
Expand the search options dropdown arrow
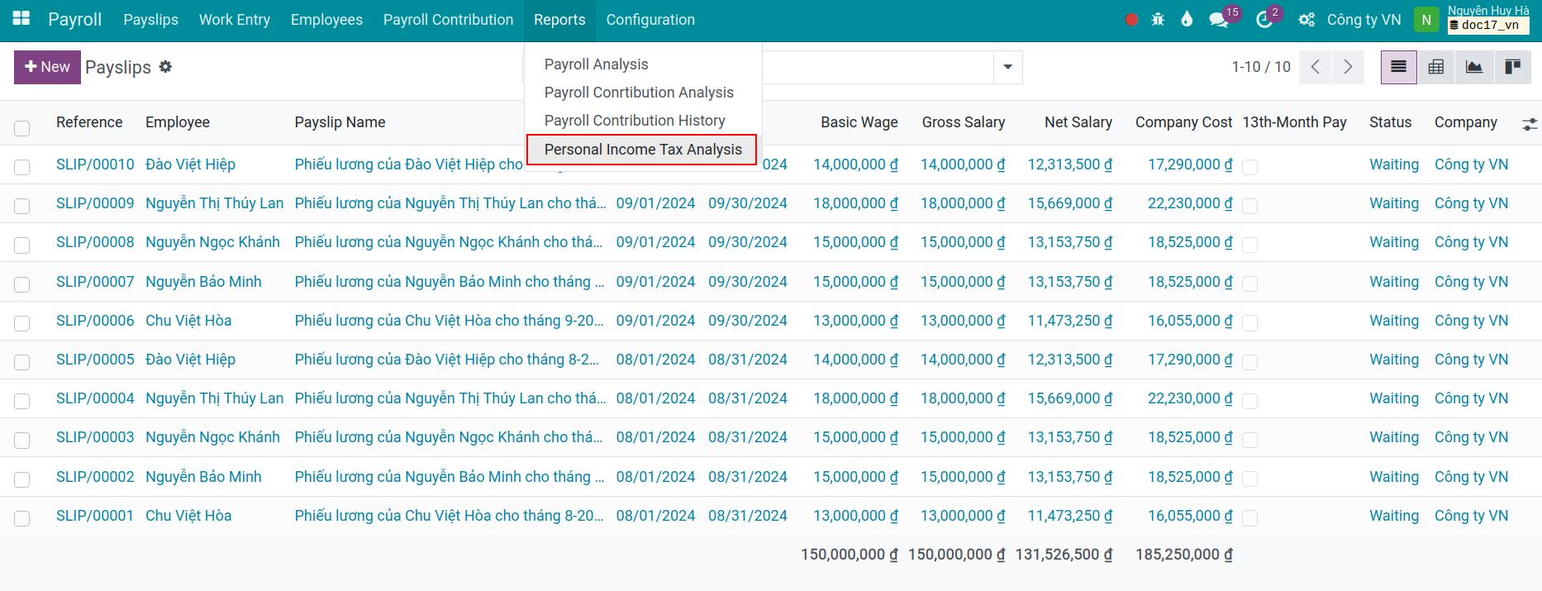1007,67
